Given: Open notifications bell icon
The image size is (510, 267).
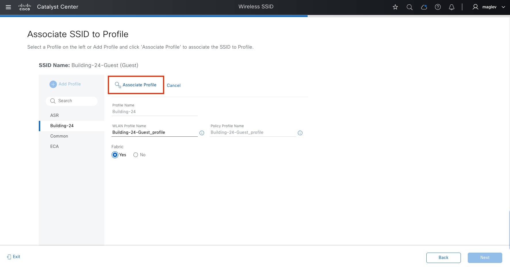Looking at the screenshot, I should [x=452, y=7].
